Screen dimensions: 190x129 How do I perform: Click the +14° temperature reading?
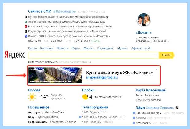coord(43,97)
